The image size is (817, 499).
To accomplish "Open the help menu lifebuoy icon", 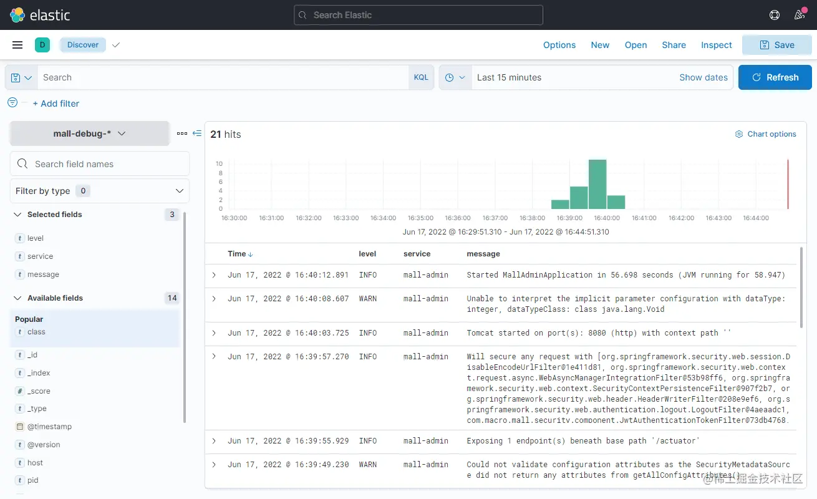I will [775, 15].
